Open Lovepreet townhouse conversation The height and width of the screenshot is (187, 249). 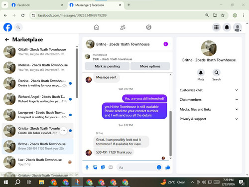[x=37, y=115]
